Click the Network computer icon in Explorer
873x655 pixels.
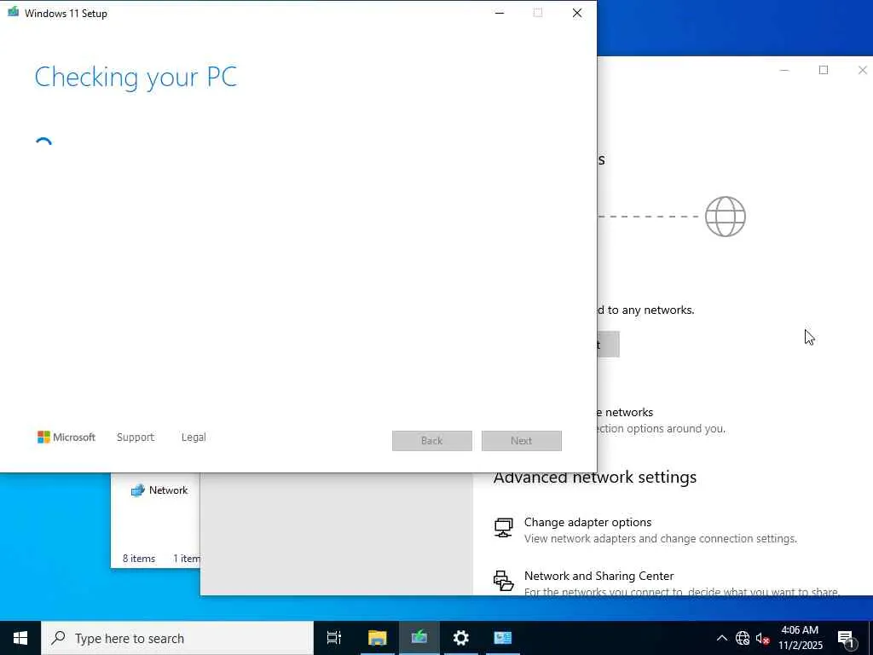tap(137, 490)
